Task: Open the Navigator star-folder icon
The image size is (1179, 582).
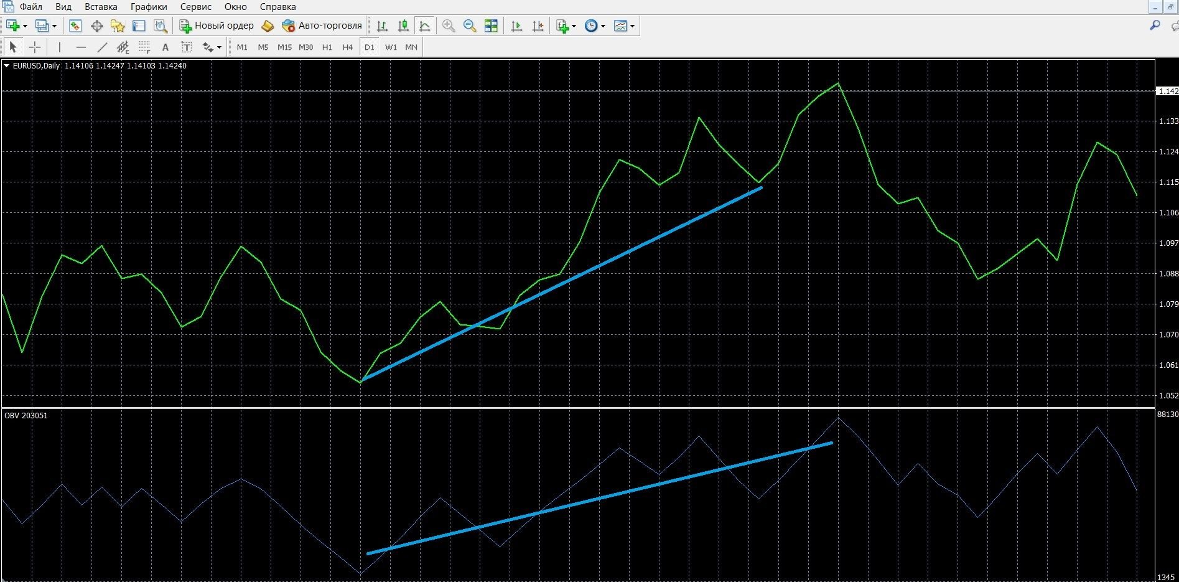Action: (118, 26)
